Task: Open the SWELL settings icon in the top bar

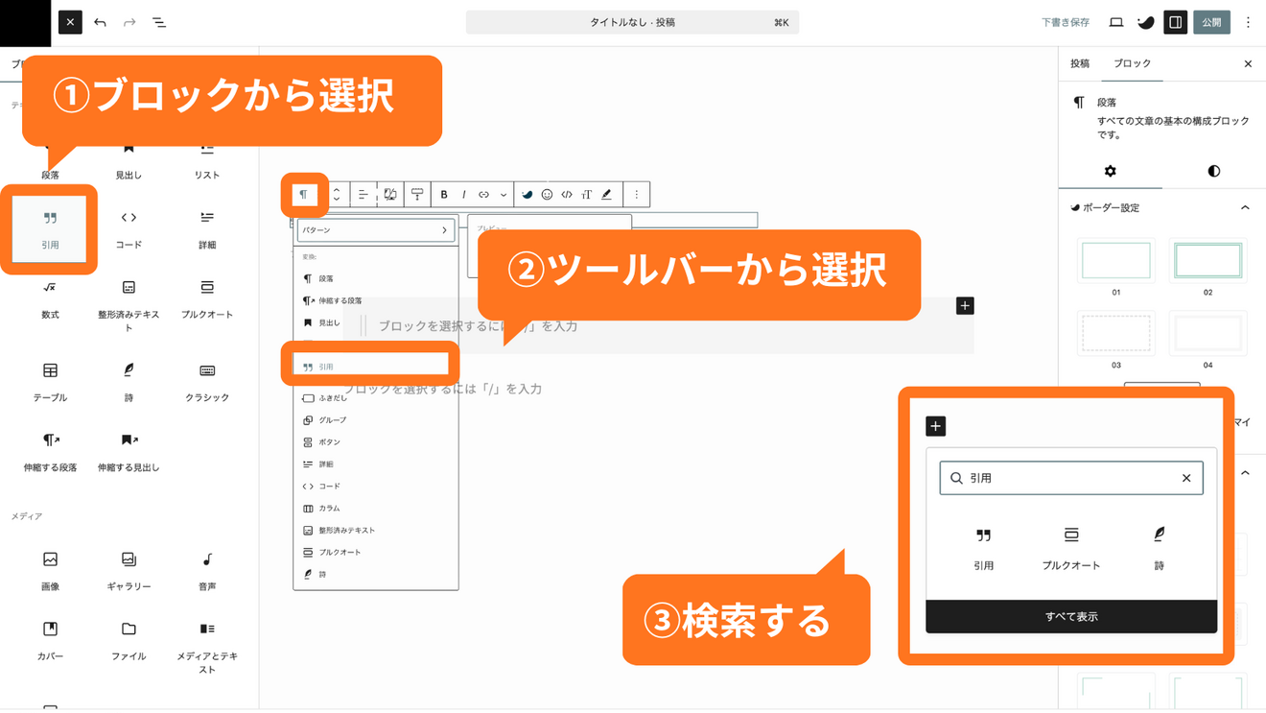Action: [1145, 22]
